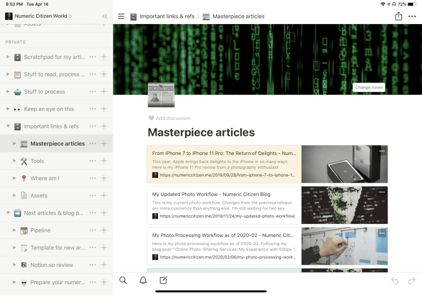
Task: Click the newspaper page icon below cover
Action: (161, 95)
